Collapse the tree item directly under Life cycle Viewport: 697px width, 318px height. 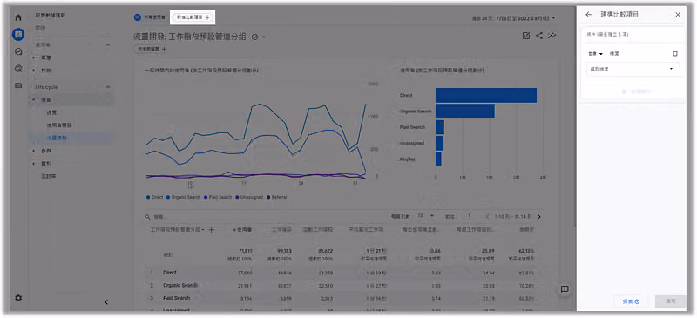(34, 100)
